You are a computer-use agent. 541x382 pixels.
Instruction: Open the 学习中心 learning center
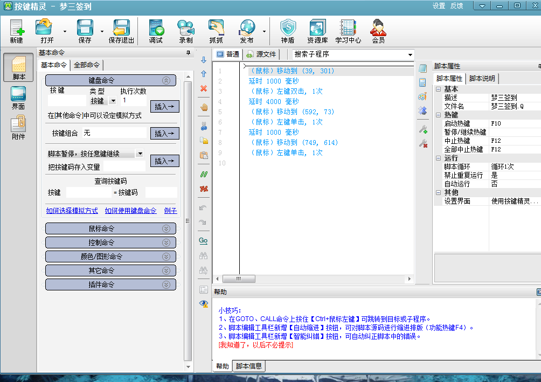tap(348, 31)
